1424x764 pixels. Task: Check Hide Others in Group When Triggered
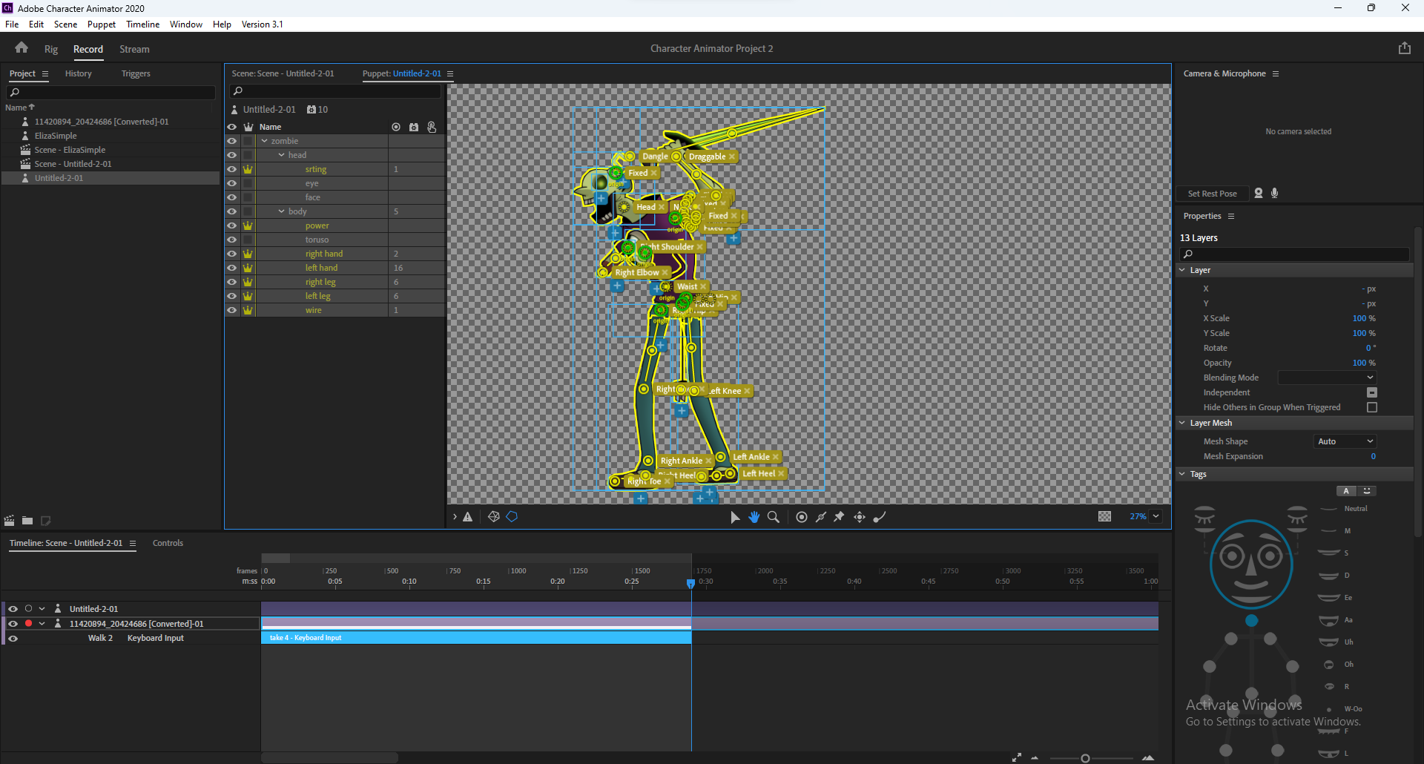click(1372, 407)
